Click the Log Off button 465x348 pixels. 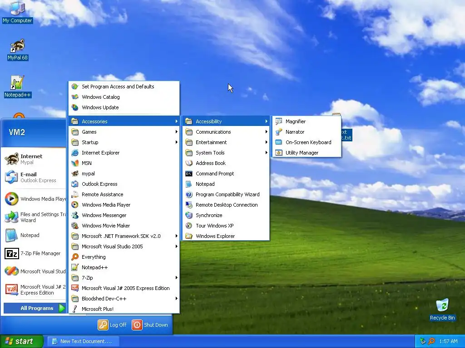pos(113,324)
